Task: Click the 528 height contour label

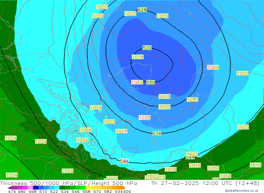Action: point(142,10)
